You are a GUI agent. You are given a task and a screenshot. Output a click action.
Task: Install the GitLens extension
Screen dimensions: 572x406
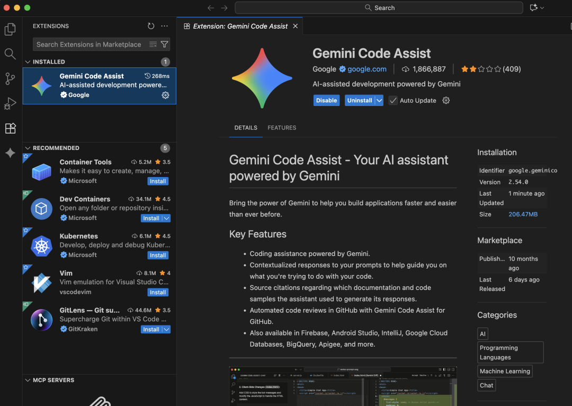click(x=151, y=329)
